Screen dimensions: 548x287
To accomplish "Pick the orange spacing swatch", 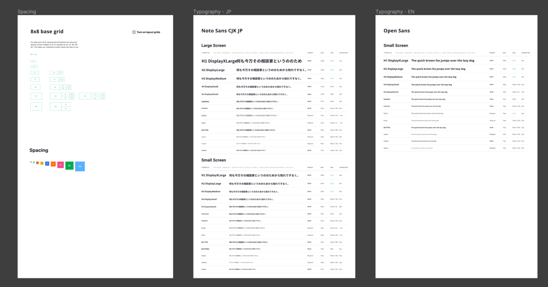I will pyautogui.click(x=53, y=164).
